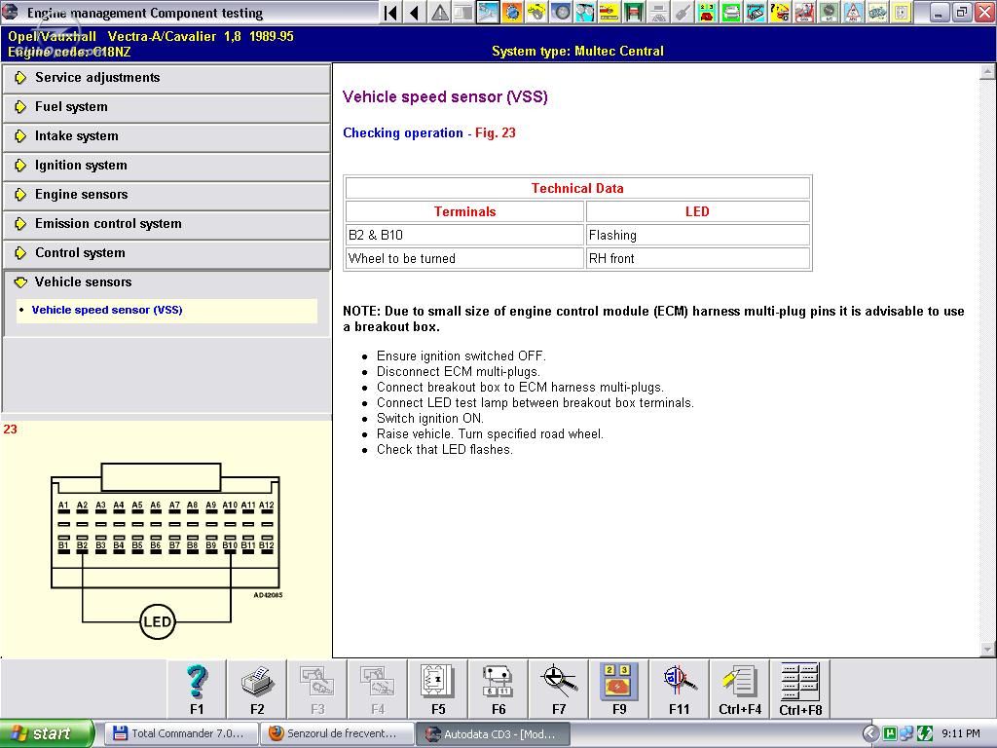997x748 pixels.
Task: Click the 'B2 & B10' terminals cell
Action: 464,235
